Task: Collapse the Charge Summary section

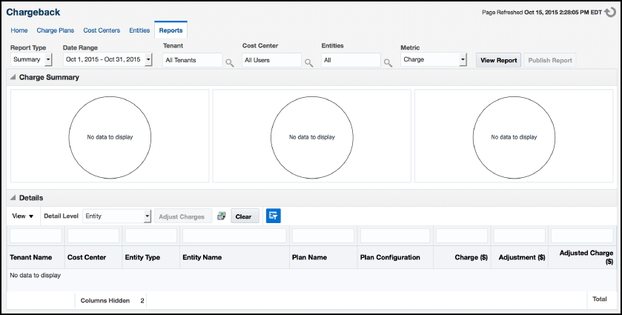Action: pos(13,77)
